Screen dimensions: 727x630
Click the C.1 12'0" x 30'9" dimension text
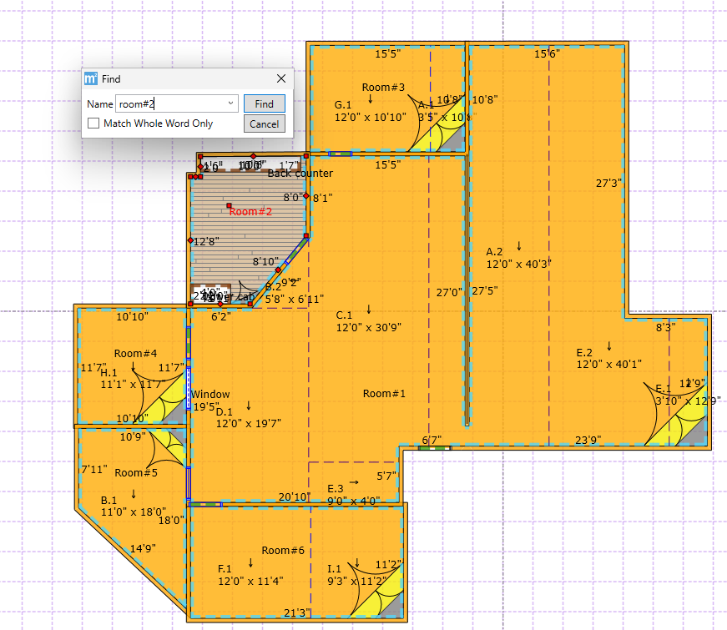(369, 321)
